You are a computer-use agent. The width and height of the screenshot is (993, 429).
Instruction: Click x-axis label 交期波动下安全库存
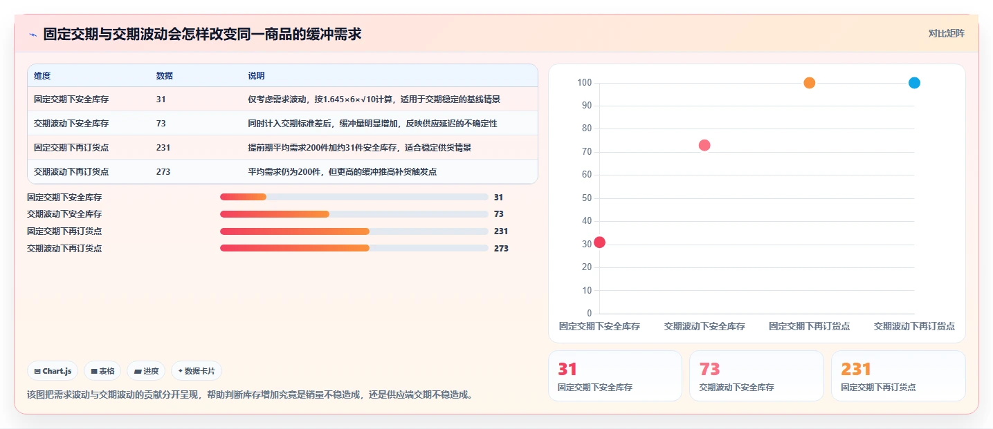tap(704, 326)
